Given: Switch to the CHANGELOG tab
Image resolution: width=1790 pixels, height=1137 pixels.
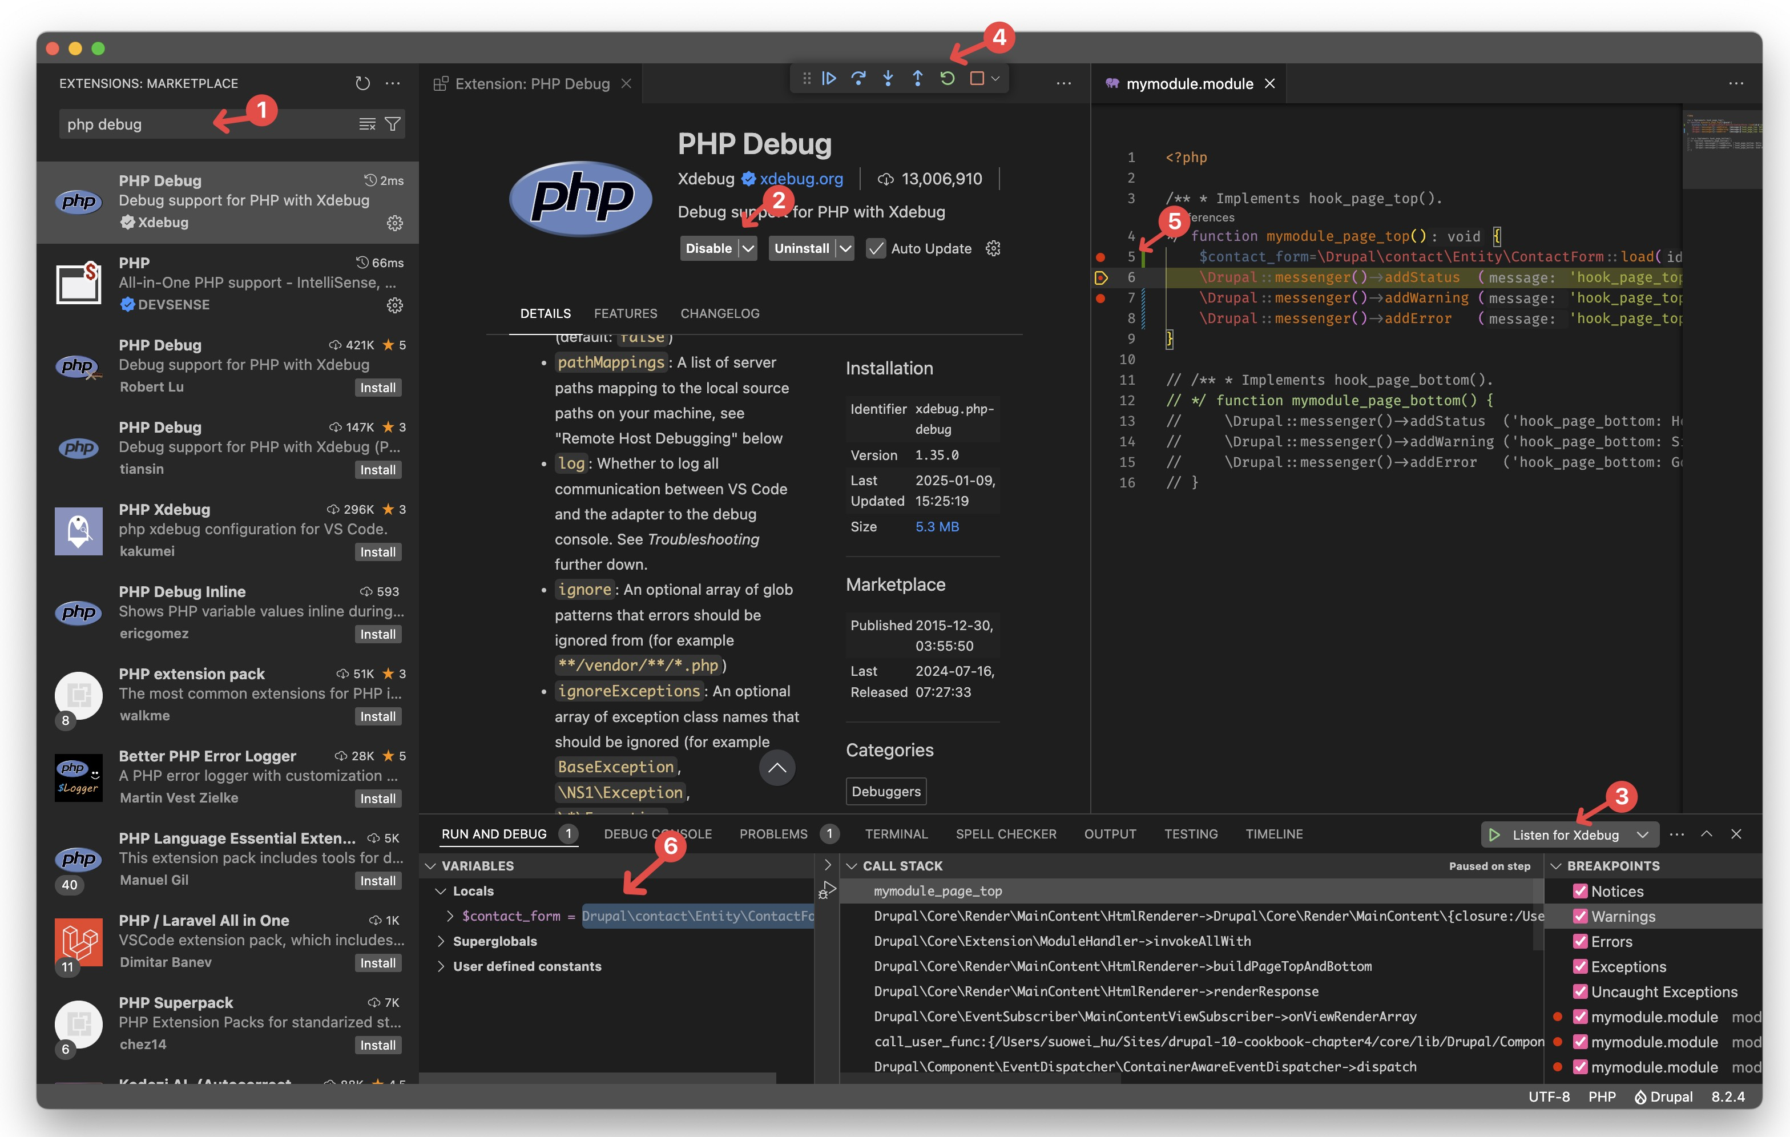Looking at the screenshot, I should click(720, 313).
